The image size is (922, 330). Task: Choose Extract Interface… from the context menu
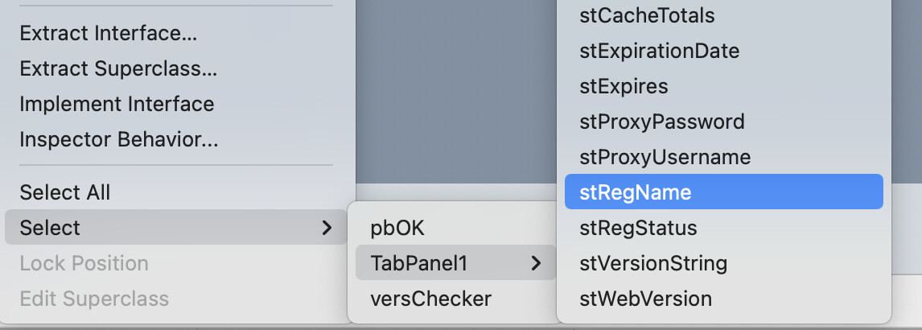coord(109,34)
